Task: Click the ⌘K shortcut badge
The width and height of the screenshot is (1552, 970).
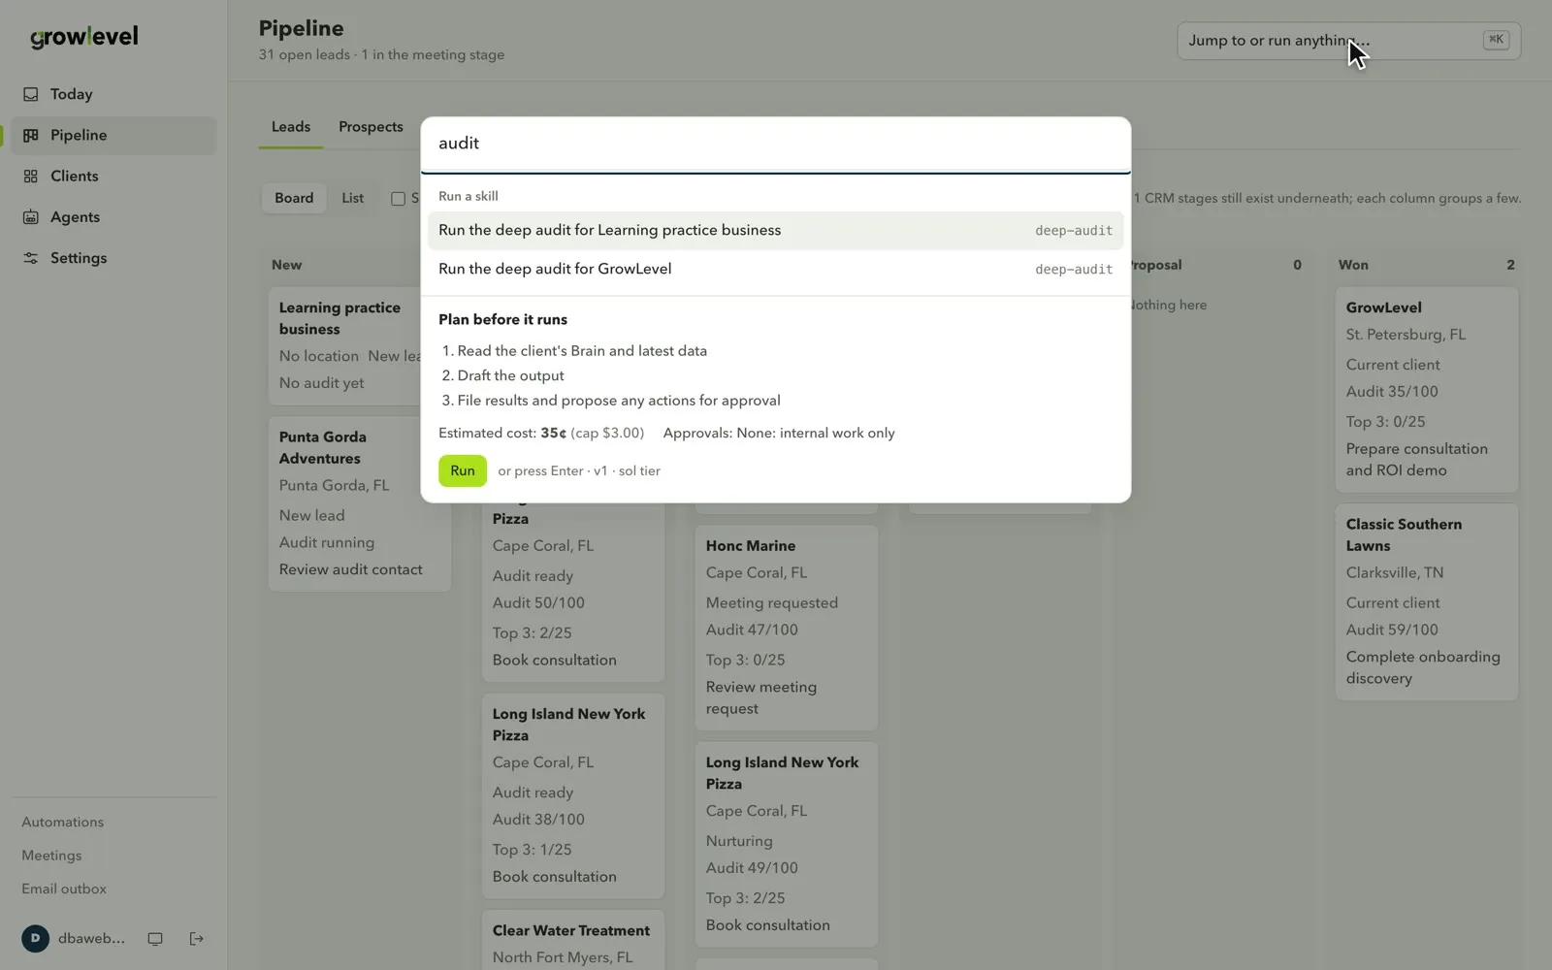Action: click(1496, 40)
